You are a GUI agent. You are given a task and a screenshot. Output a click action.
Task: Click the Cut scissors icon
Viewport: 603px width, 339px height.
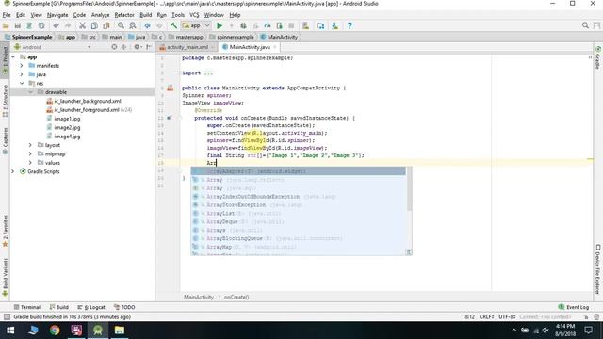click(82, 25)
